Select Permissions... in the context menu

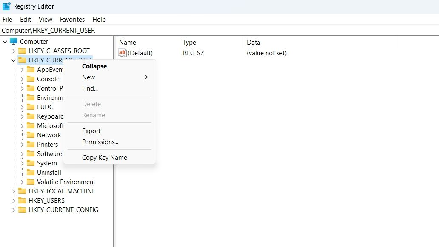pos(100,142)
